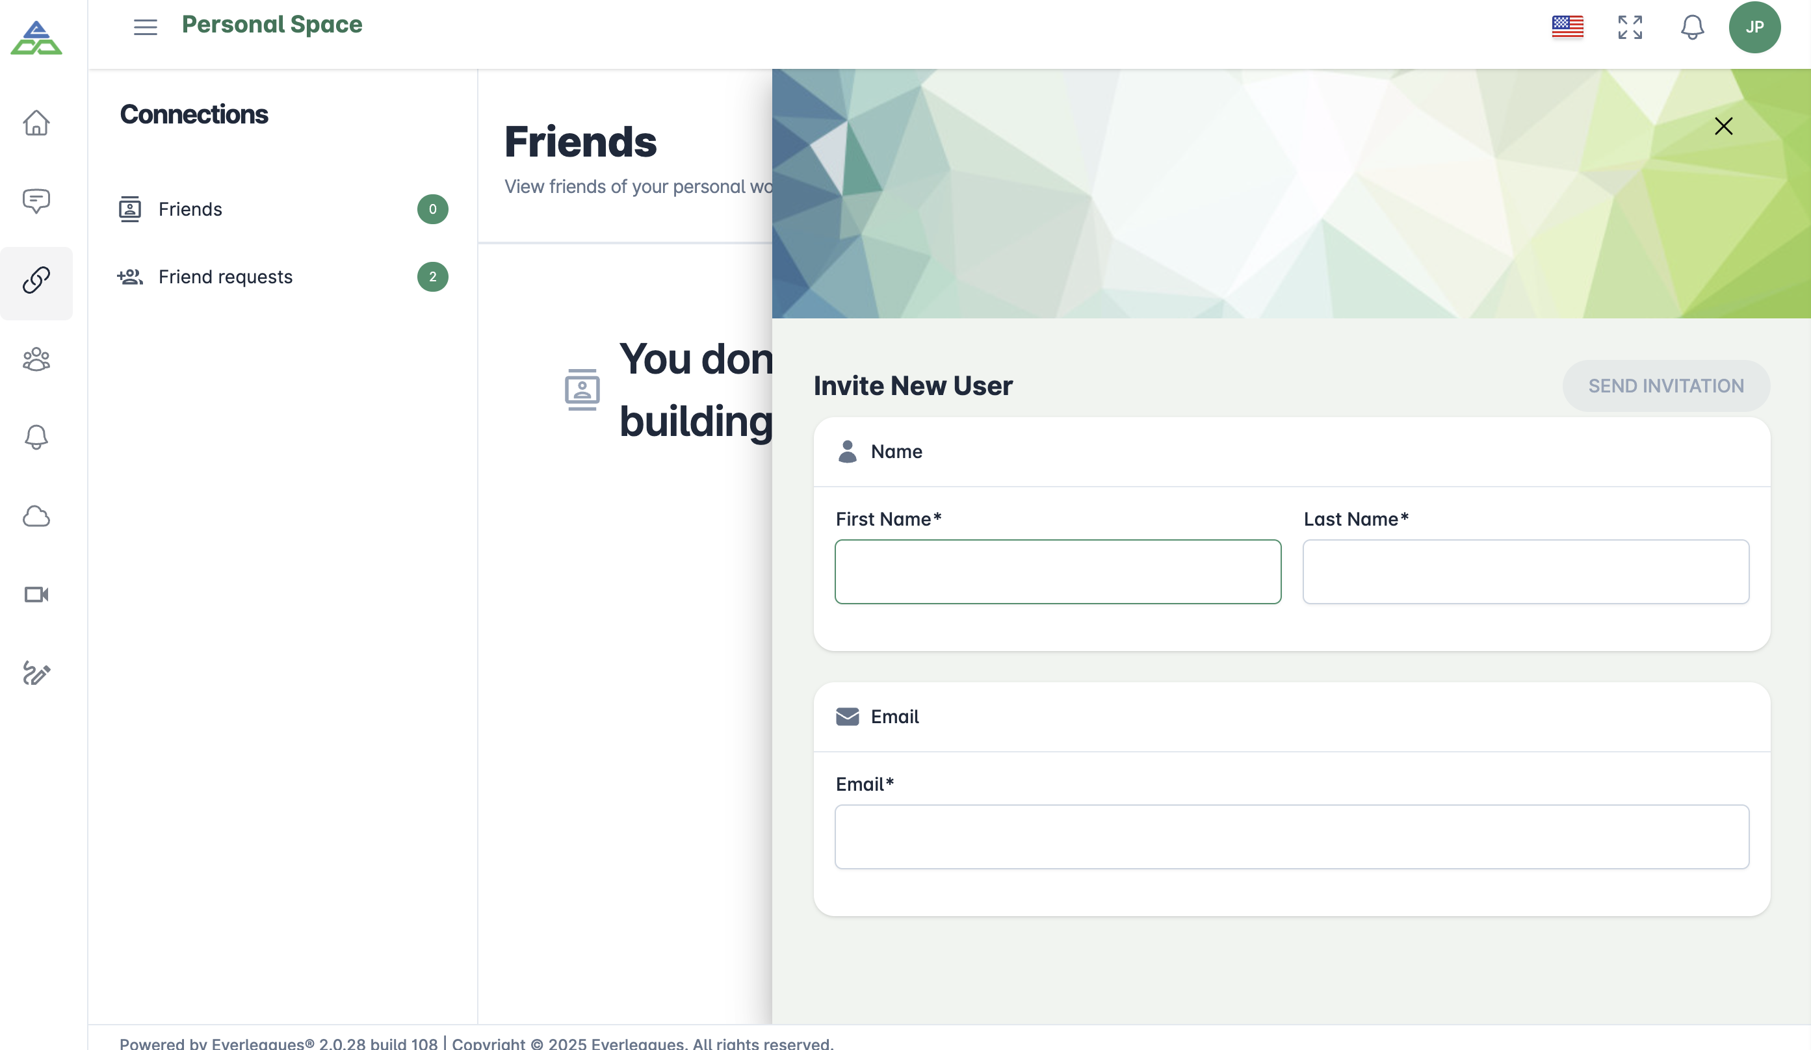Open the groups people sidebar icon

pyautogui.click(x=36, y=359)
